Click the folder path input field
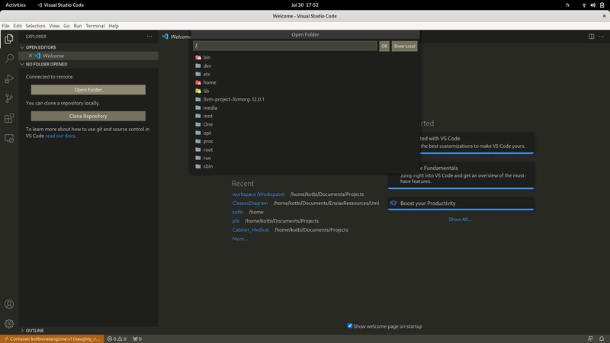The width and height of the screenshot is (610, 343). point(285,46)
